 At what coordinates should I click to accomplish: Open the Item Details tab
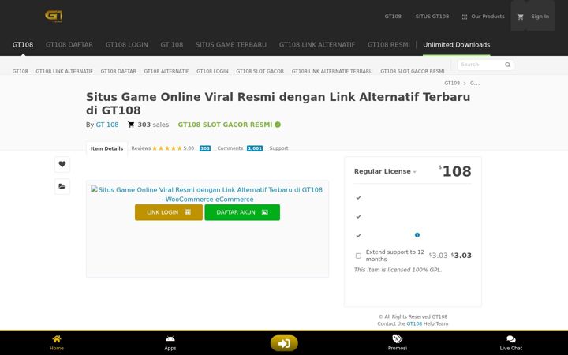pos(106,148)
